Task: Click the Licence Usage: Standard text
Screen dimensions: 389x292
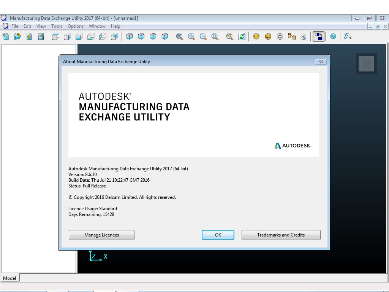Action: coord(93,209)
